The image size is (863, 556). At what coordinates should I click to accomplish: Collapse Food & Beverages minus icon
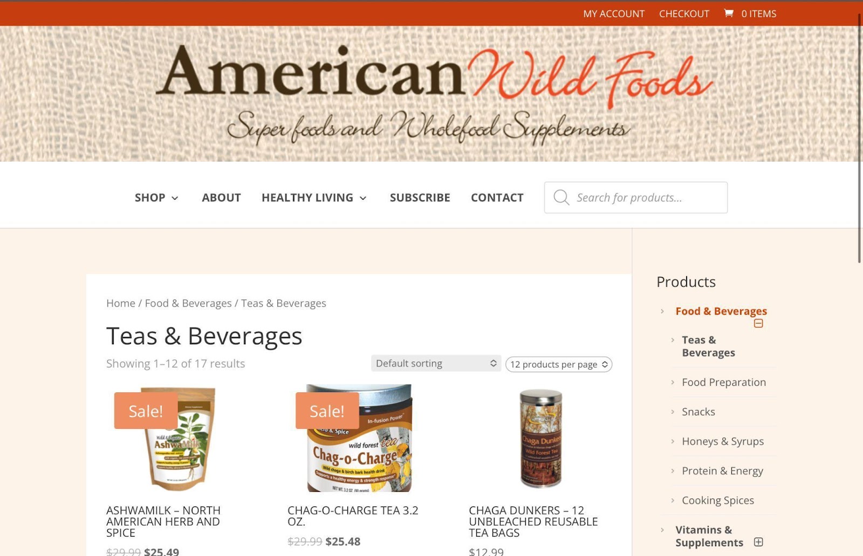(x=758, y=323)
